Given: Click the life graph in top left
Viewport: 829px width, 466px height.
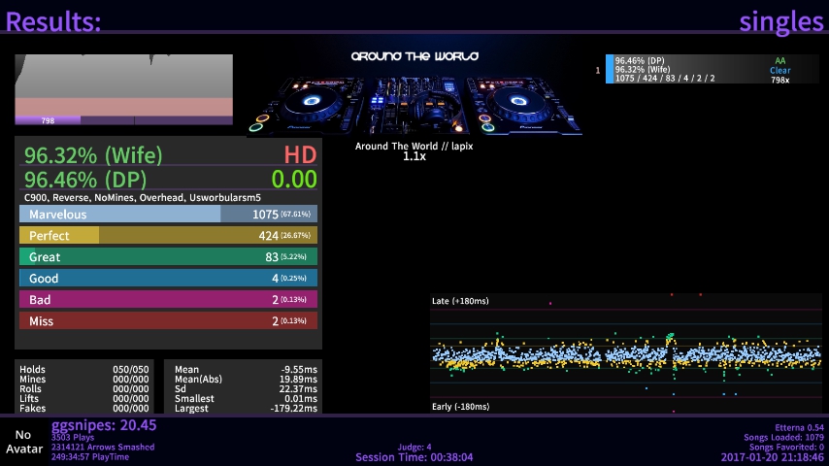Looking at the screenshot, I should [123, 84].
